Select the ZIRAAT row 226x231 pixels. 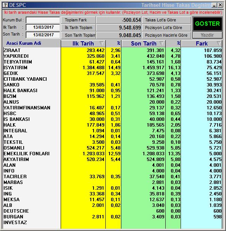(x=113, y=50)
